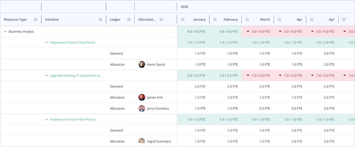Screen dimensions: 355x147
Task: Sort by the Resource Type header label
Action: [x=15, y=20]
